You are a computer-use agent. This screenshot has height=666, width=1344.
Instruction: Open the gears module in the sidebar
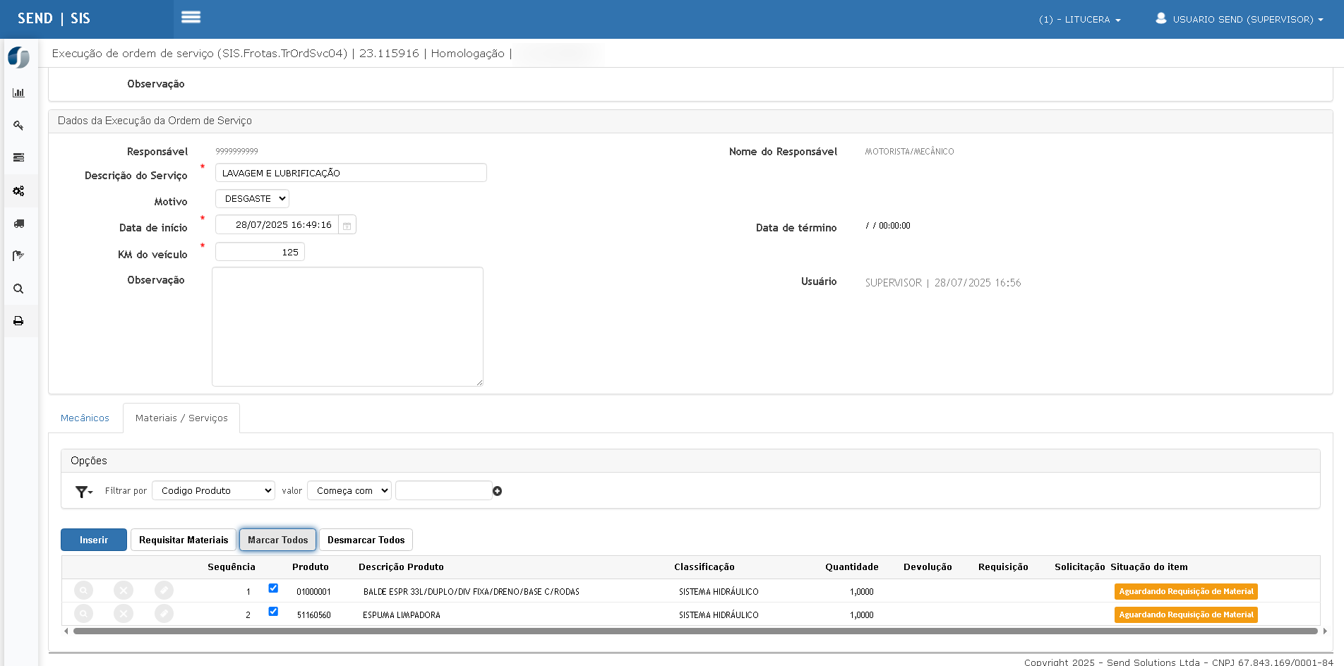18,190
